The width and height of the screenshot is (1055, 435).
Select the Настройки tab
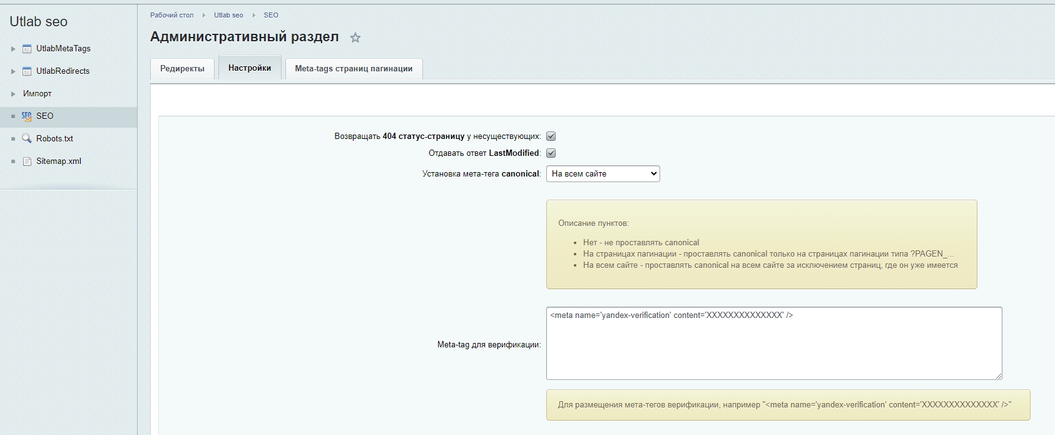click(x=250, y=68)
